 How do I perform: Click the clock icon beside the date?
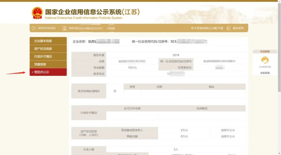coord(34,28)
